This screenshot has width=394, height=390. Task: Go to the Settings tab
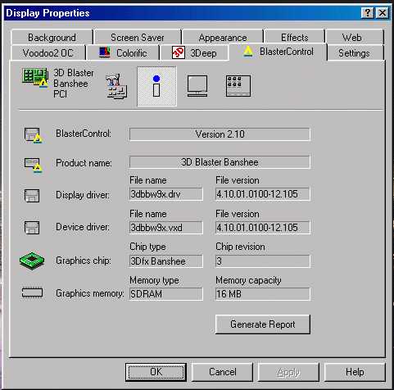(x=354, y=52)
